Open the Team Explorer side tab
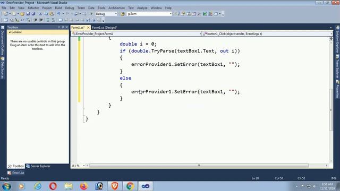 pyautogui.click(x=338, y=67)
